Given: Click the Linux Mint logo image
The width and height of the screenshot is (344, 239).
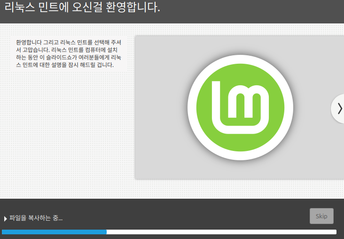Looking at the screenshot, I should pyautogui.click(x=240, y=107).
